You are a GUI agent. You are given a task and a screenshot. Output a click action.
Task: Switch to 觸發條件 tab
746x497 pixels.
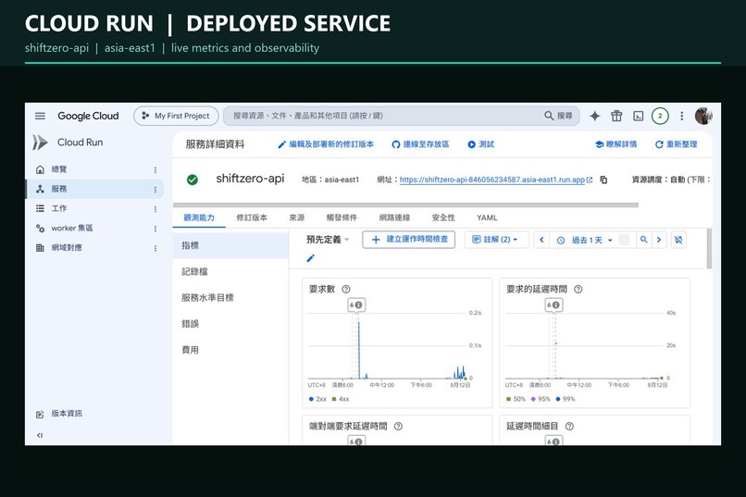(x=342, y=217)
